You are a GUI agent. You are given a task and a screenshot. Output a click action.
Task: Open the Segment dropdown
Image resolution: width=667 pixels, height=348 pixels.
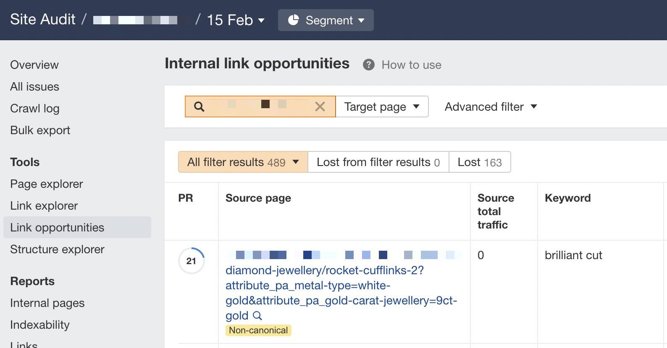pyautogui.click(x=330, y=20)
